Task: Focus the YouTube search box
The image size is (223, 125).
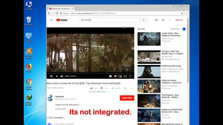Action: click(x=109, y=20)
